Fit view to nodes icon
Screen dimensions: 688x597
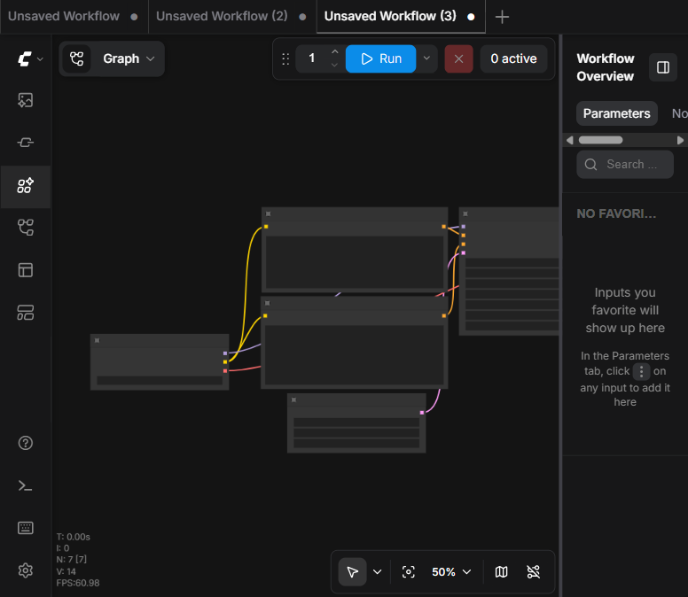(409, 572)
